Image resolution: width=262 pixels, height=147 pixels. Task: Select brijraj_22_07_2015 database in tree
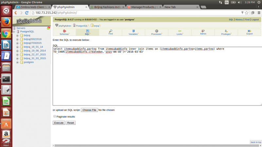35,55
